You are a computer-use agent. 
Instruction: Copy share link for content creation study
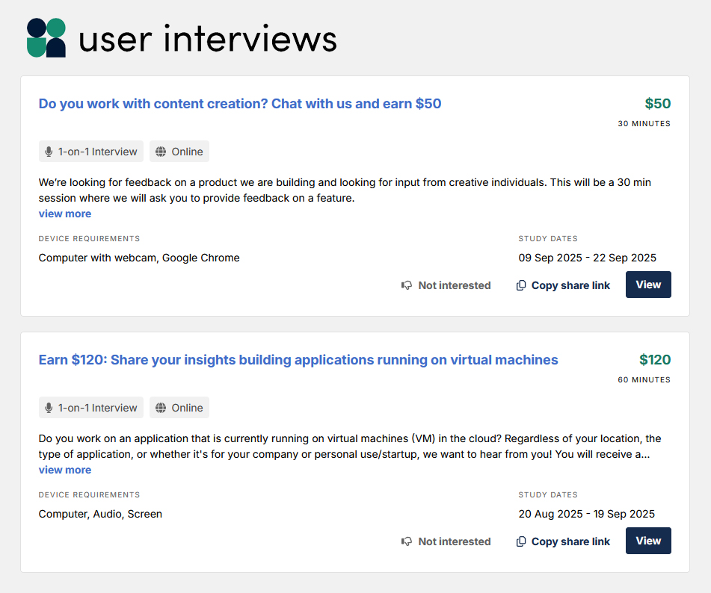pyautogui.click(x=563, y=285)
